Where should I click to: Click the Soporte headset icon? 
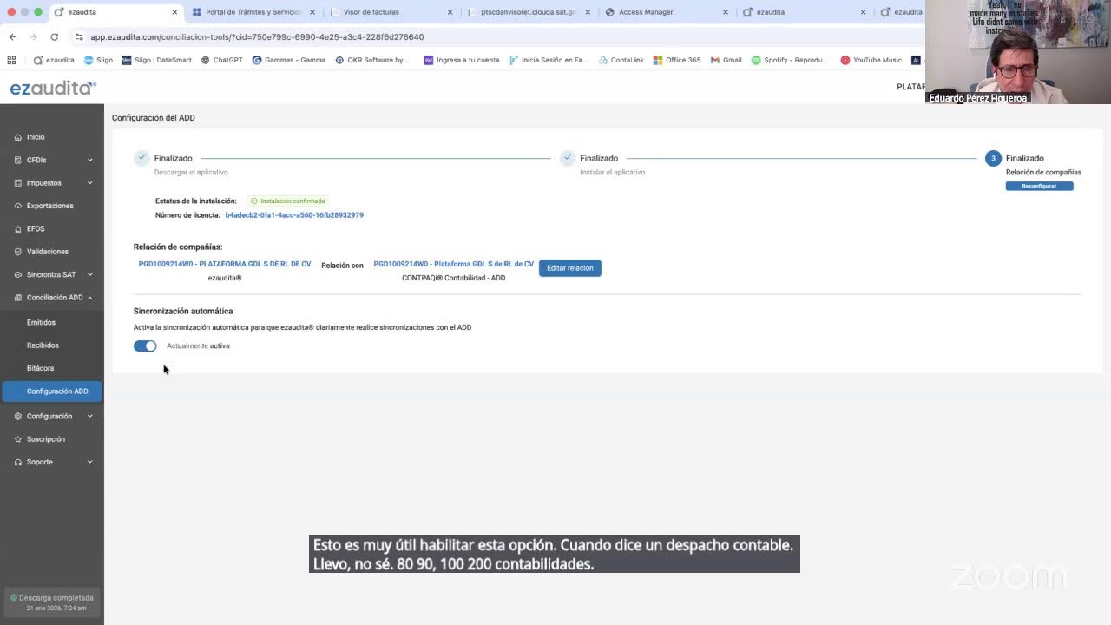[x=18, y=462]
